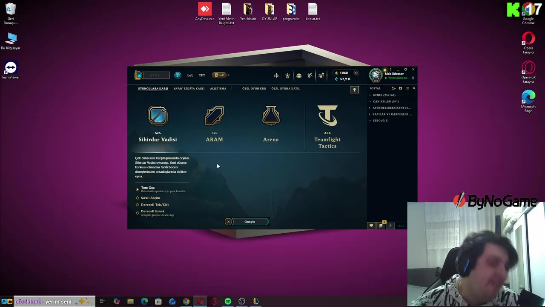Screen dimensions: 545x307
Task: Click the microphone voice icon
Action: coord(390,226)
